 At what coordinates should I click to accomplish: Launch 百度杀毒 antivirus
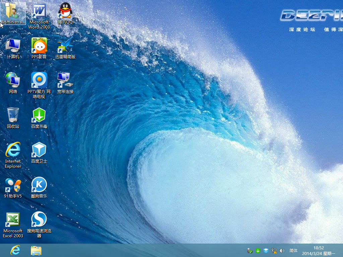[39, 115]
